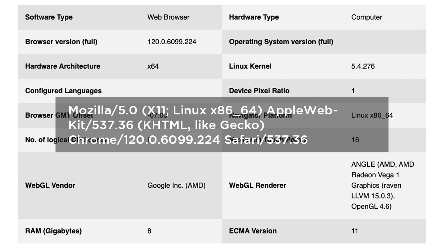
Task: Click the RAM (Gigabytes) label
Action: 53,231
